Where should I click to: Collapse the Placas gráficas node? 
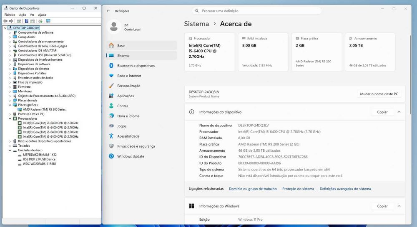tap(10, 105)
